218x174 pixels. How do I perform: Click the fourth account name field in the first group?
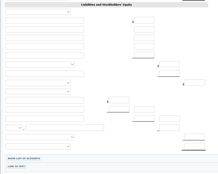pyautogui.click(x=45, y=46)
